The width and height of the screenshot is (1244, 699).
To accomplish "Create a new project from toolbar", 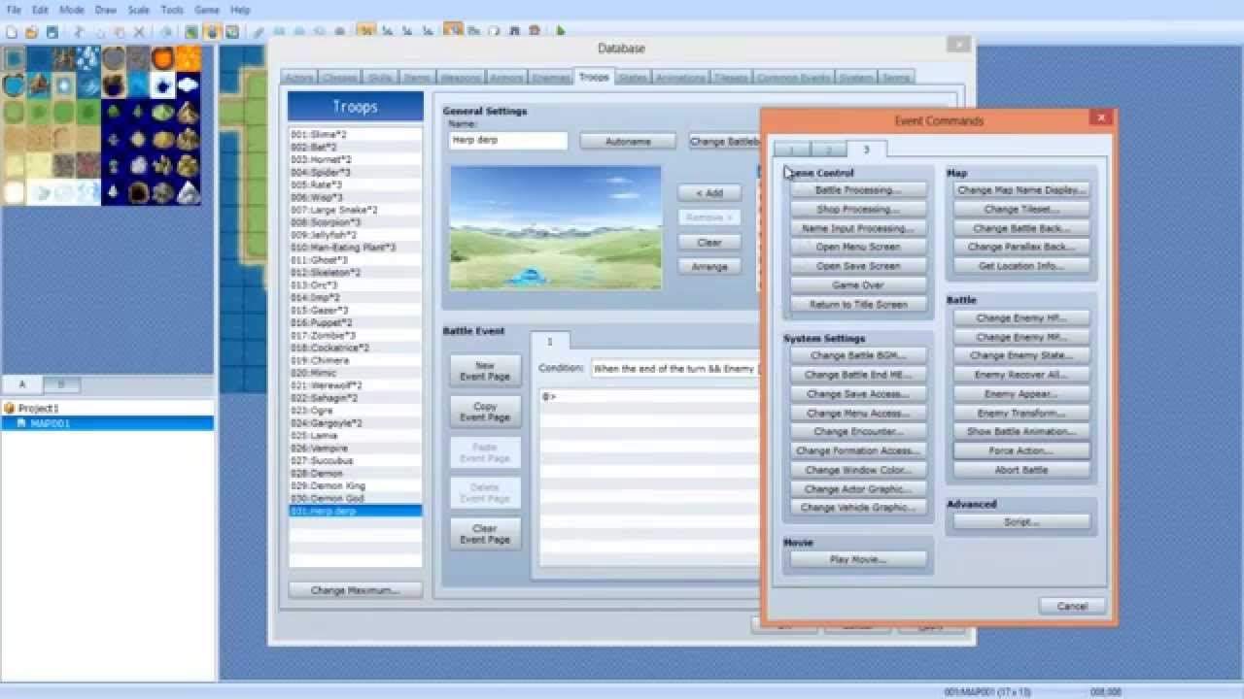I will pos(13,32).
